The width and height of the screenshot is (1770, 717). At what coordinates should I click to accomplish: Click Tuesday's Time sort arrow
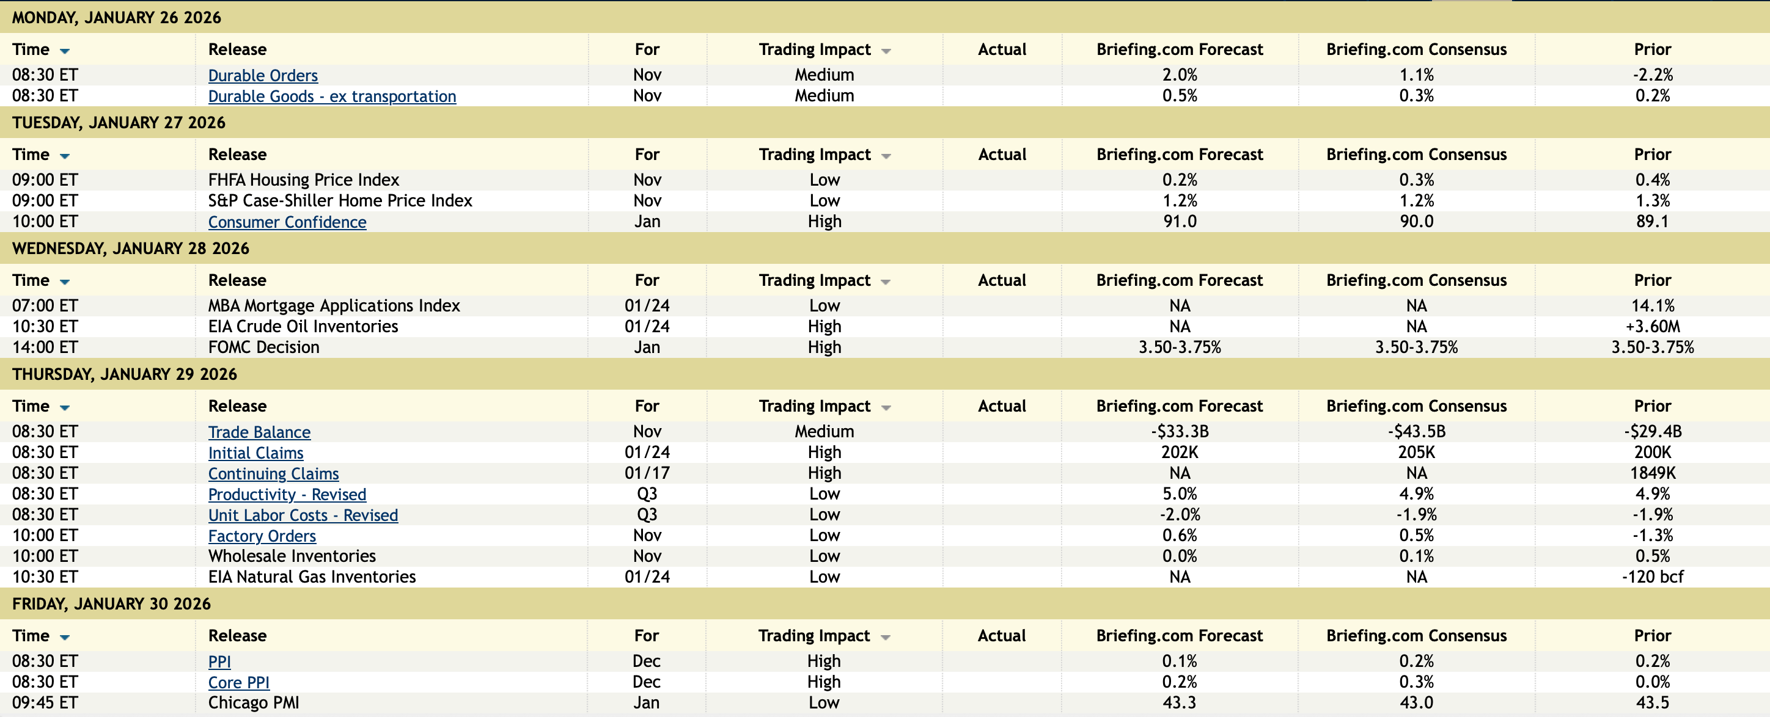[x=65, y=156]
